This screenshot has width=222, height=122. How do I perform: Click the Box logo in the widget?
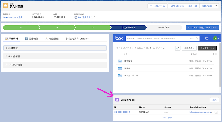coord(119,38)
